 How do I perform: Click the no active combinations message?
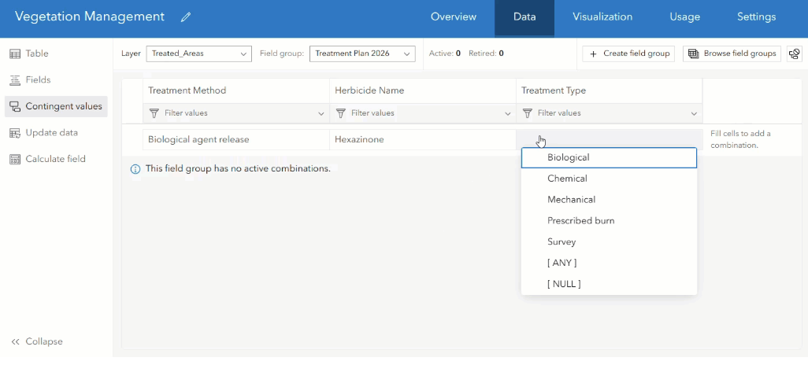click(238, 168)
